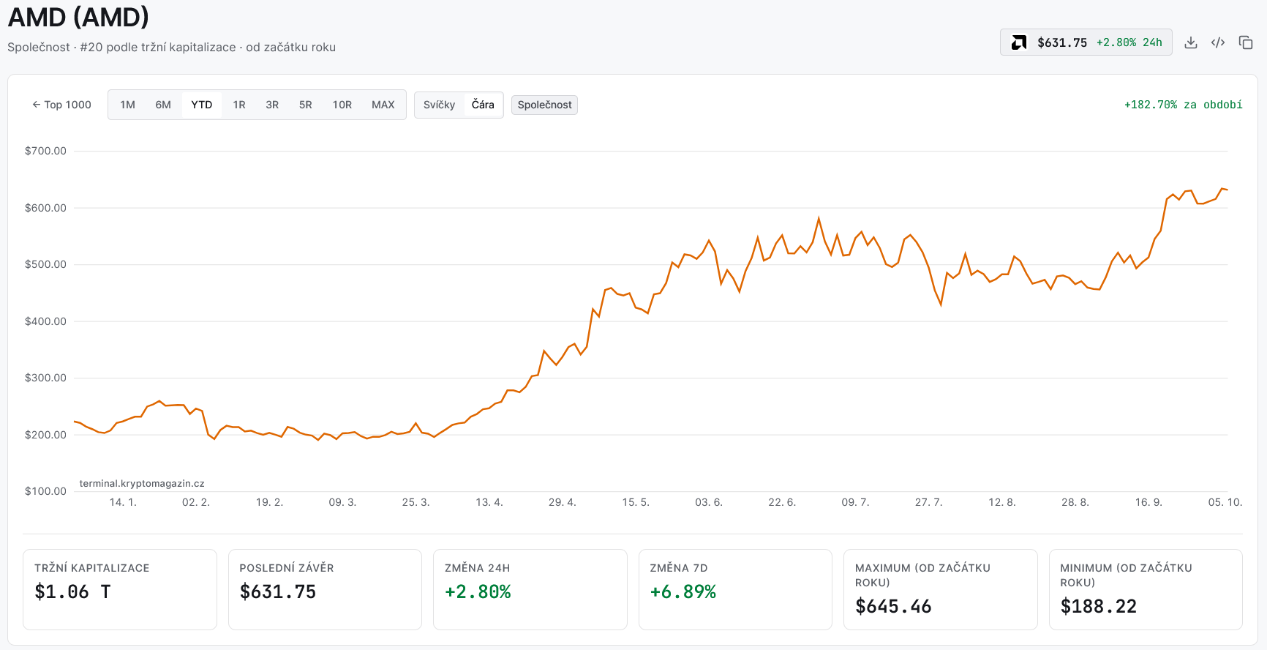Screen dimensions: 1267x650
Task: Click the AMD logo in price badge
Action: click(1019, 42)
